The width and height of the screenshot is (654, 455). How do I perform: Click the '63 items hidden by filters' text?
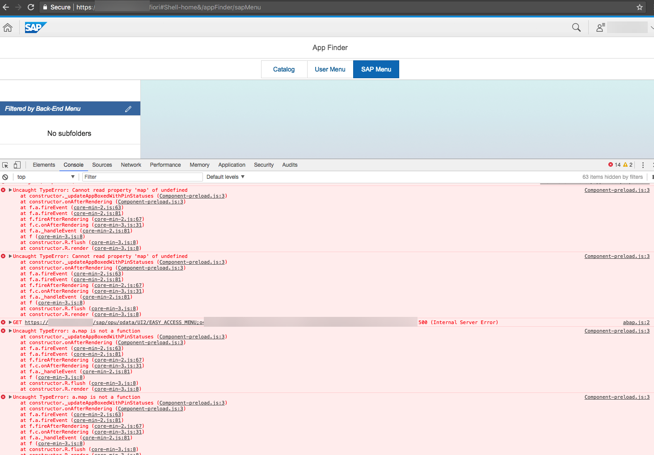(x=612, y=177)
